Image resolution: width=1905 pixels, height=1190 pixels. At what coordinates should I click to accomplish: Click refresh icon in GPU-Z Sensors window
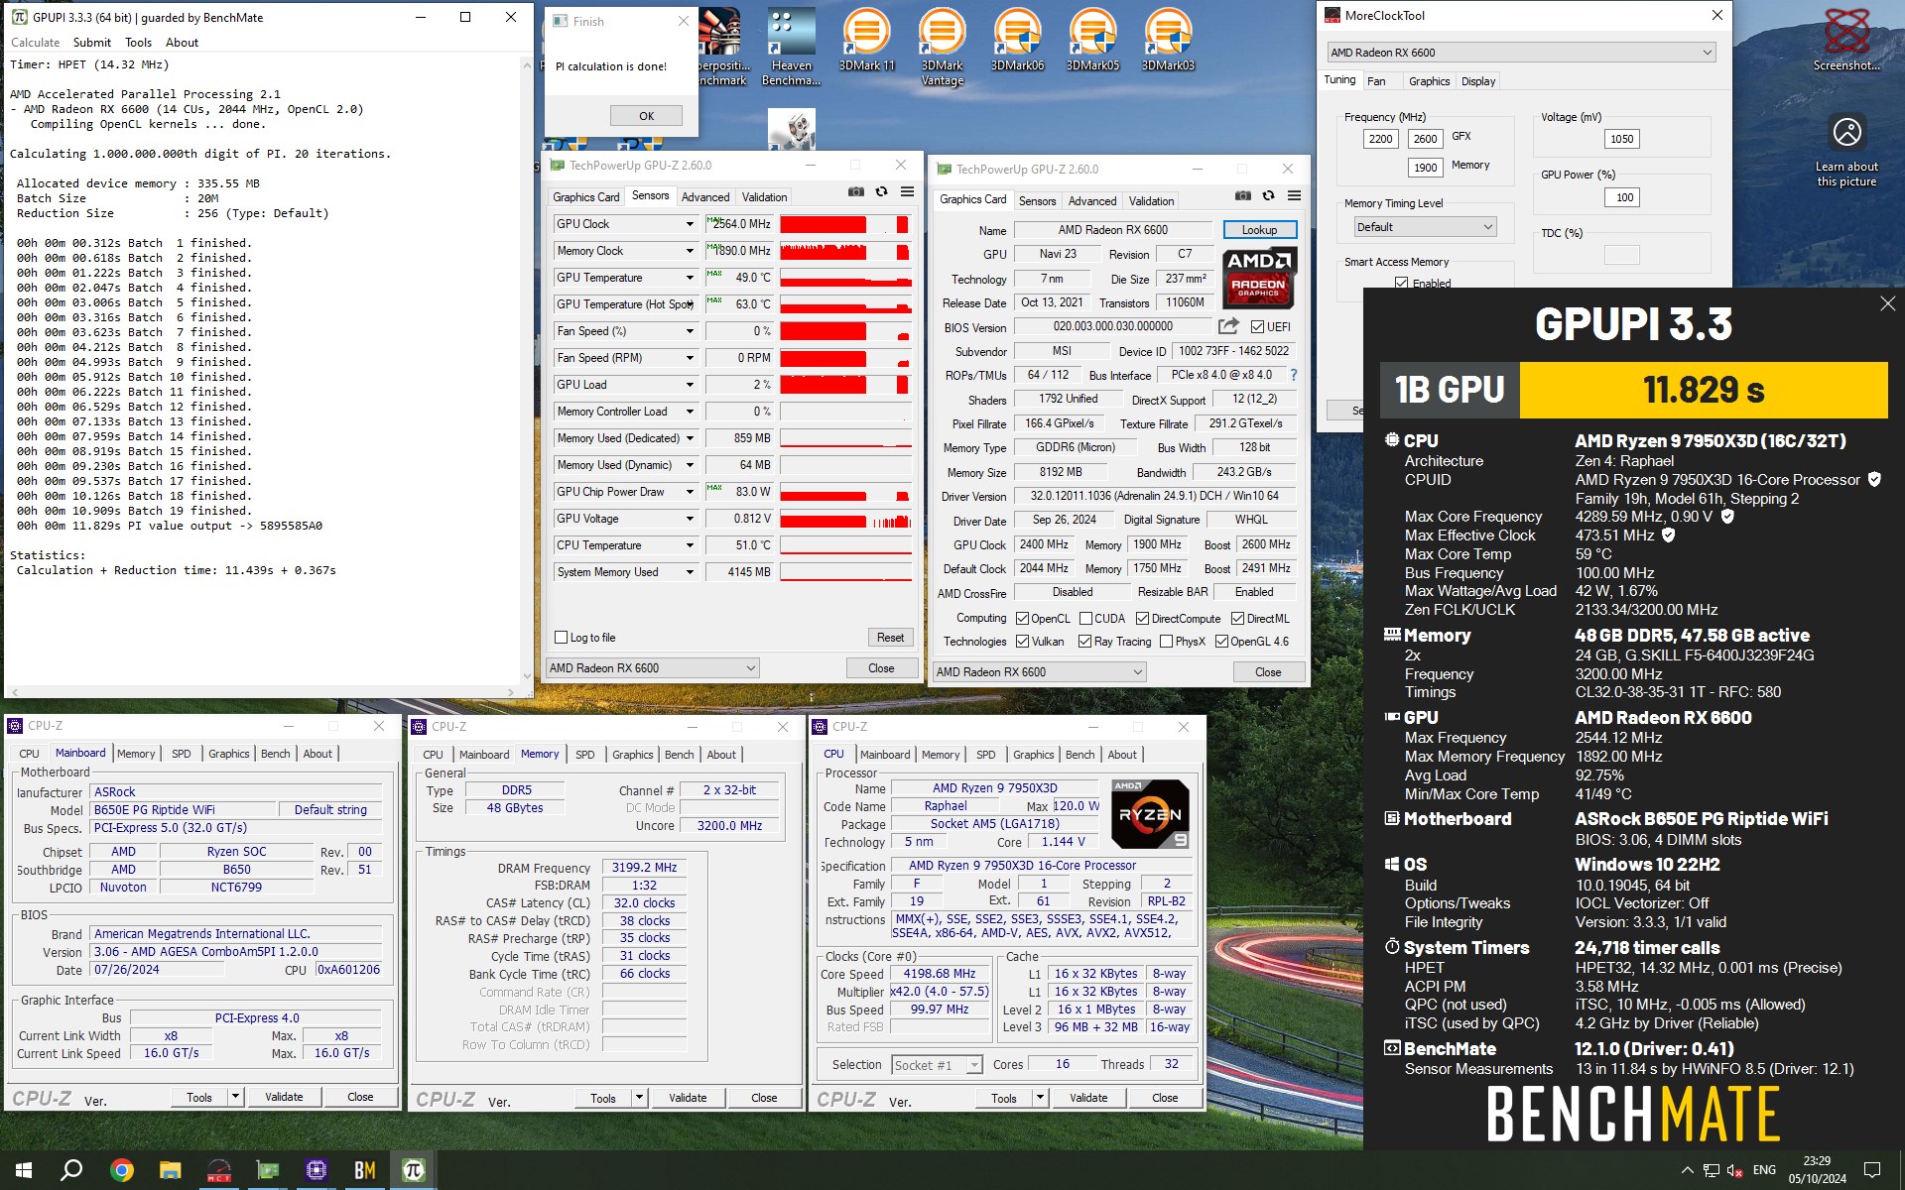[x=881, y=192]
